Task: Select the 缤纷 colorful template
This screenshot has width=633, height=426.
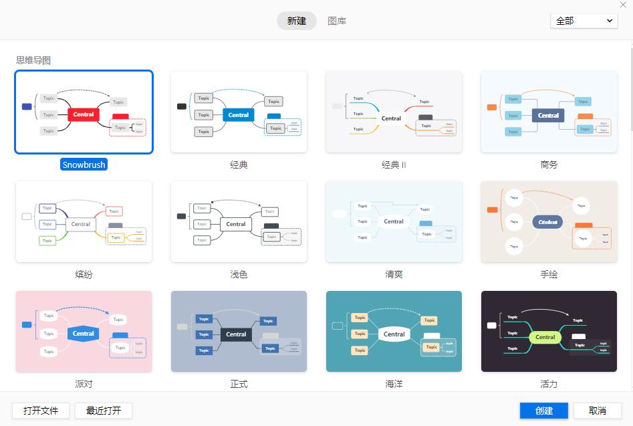Action: coord(84,221)
